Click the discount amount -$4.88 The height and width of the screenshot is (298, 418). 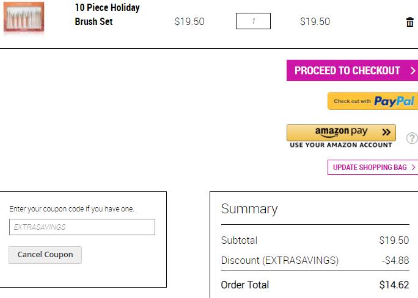point(395,260)
